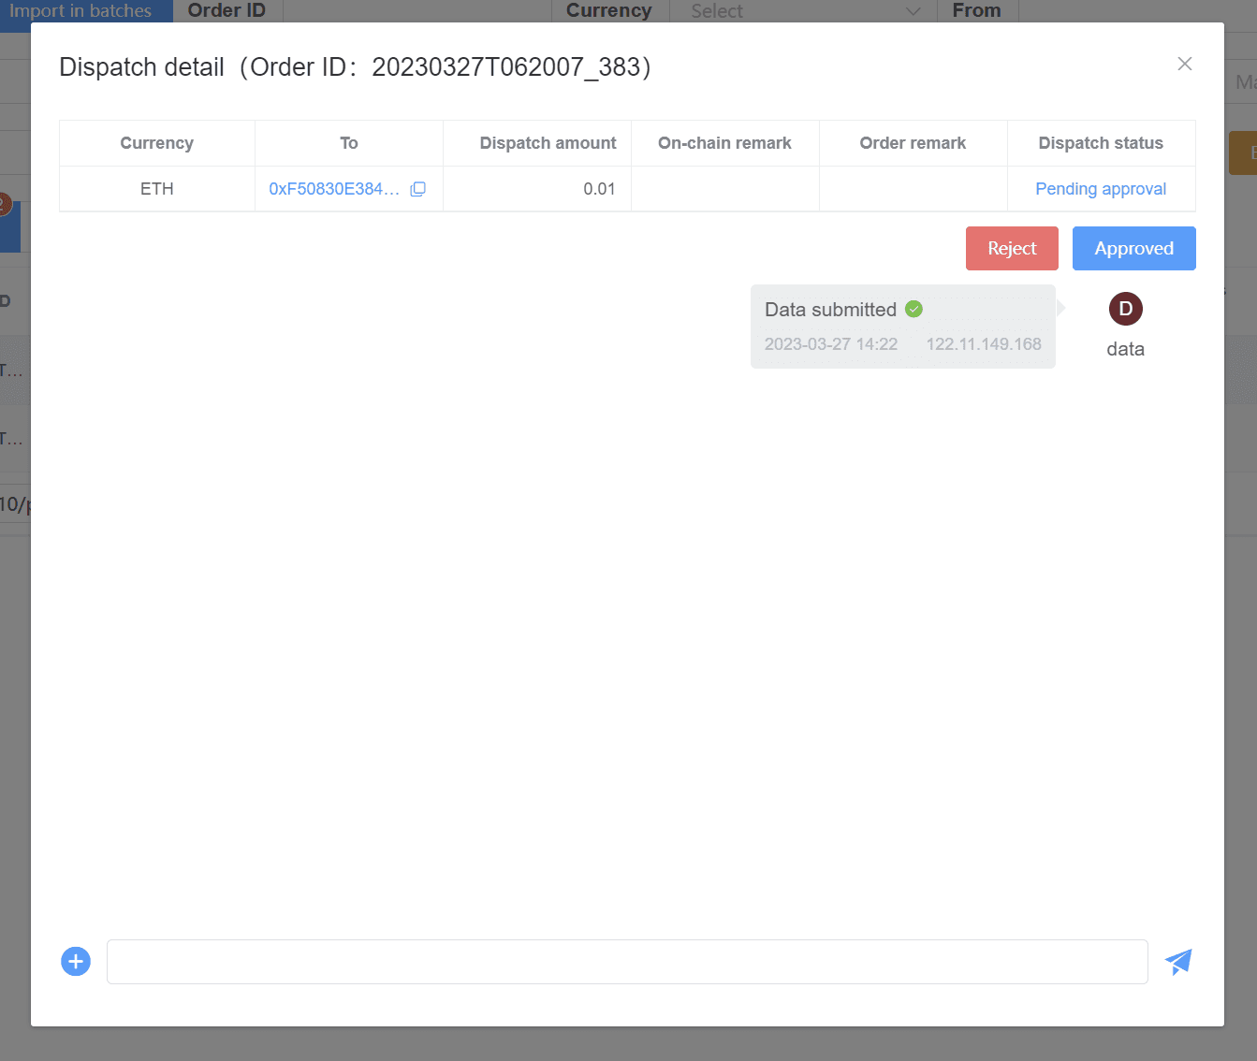Click the Approved button
1257x1061 pixels.
click(x=1133, y=248)
